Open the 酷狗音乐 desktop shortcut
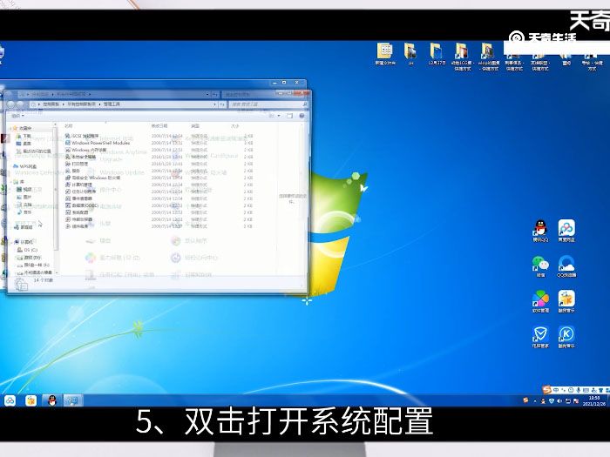The width and height of the screenshot is (610, 457). tap(566, 337)
